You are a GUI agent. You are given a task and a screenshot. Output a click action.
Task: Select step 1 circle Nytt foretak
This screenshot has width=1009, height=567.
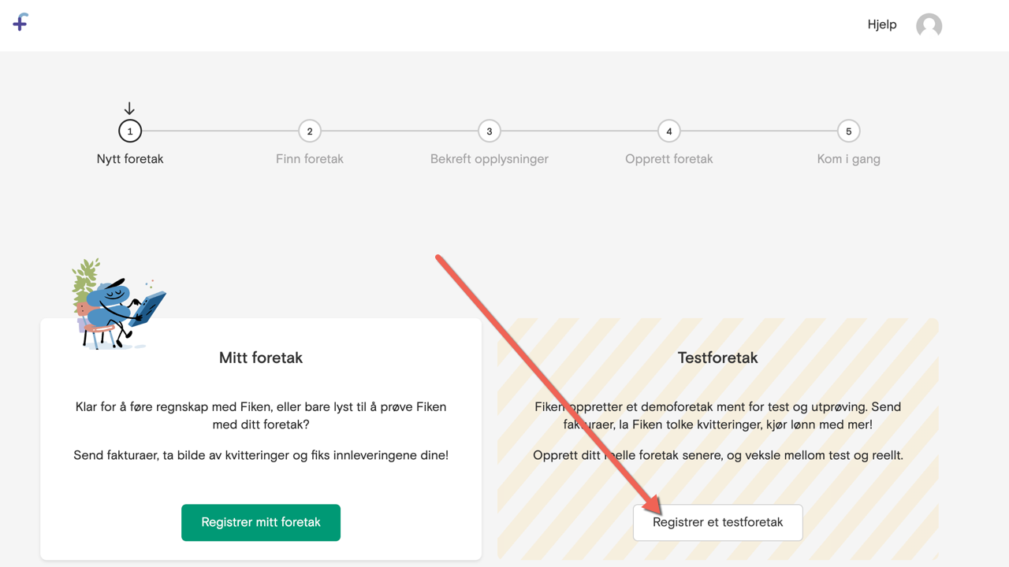pos(130,132)
